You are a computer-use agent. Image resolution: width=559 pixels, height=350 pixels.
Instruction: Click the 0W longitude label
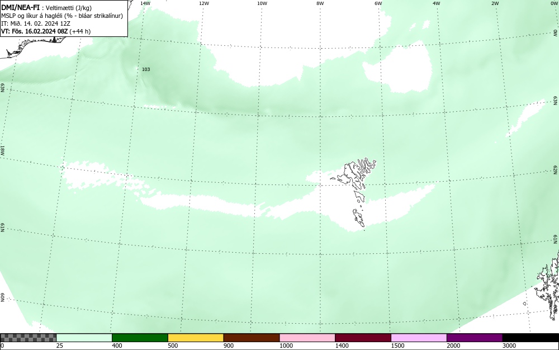[x=553, y=3]
